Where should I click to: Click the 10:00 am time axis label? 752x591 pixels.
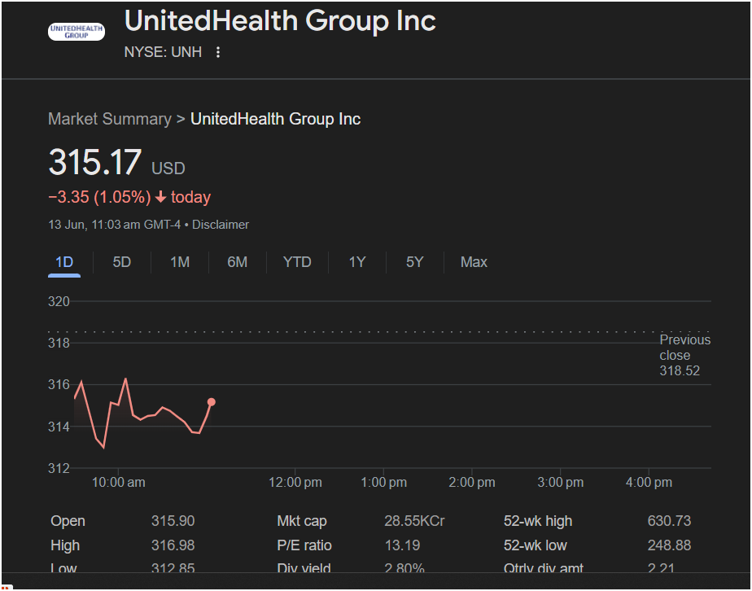119,482
